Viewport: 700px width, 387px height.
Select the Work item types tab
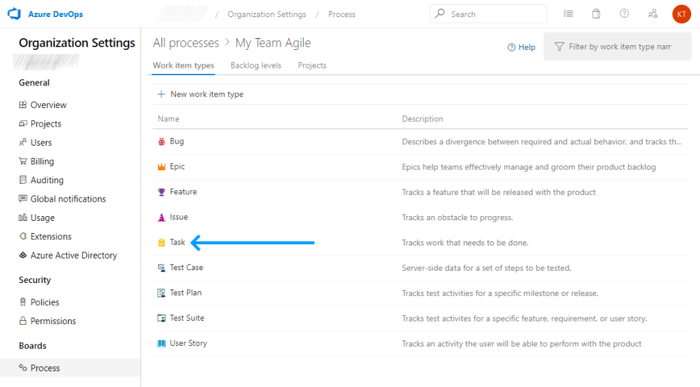[183, 66]
